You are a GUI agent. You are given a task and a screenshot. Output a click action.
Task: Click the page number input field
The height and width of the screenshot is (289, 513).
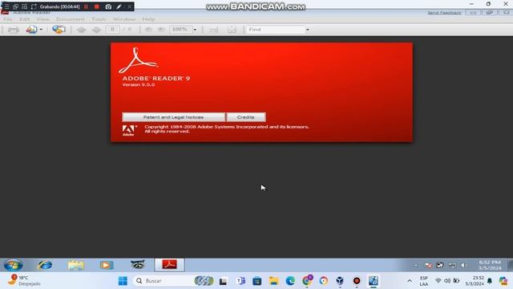click(112, 30)
